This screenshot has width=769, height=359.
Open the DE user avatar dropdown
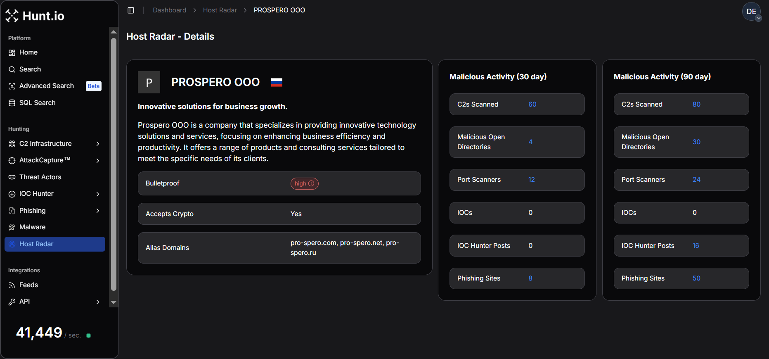point(751,12)
